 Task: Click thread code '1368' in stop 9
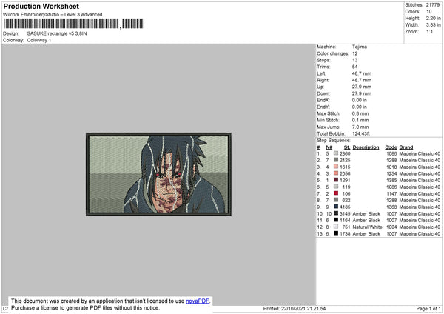tap(391, 207)
